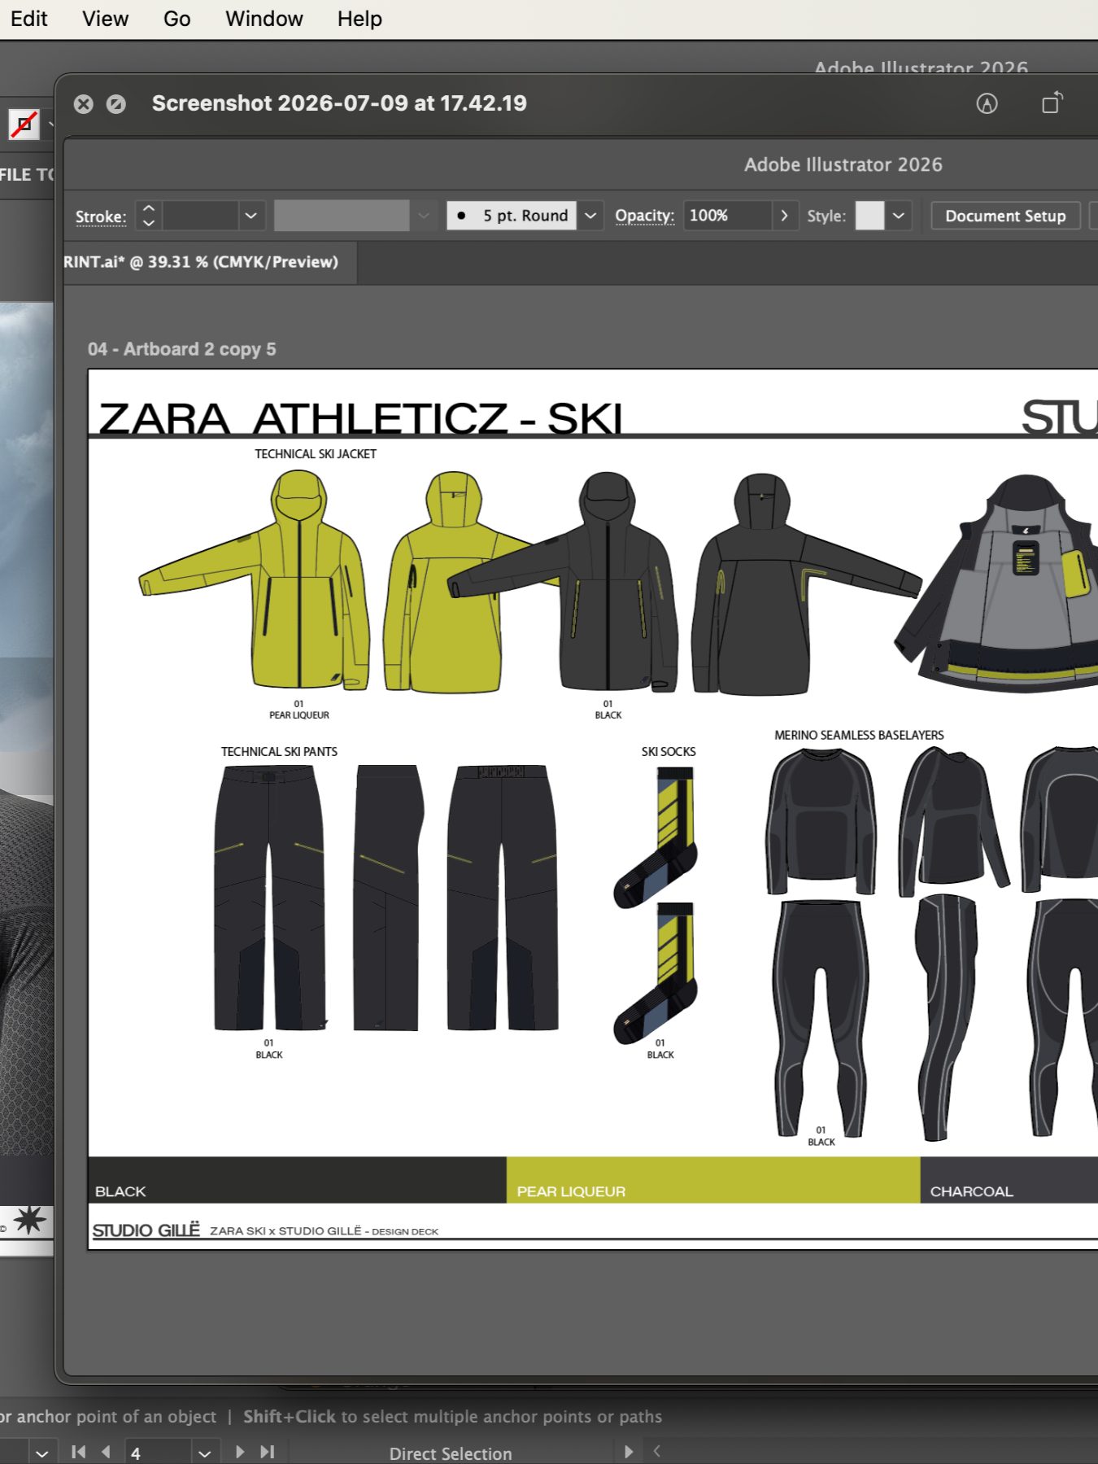Click the greyed variable width profile box
The width and height of the screenshot is (1098, 1464).
(342, 216)
